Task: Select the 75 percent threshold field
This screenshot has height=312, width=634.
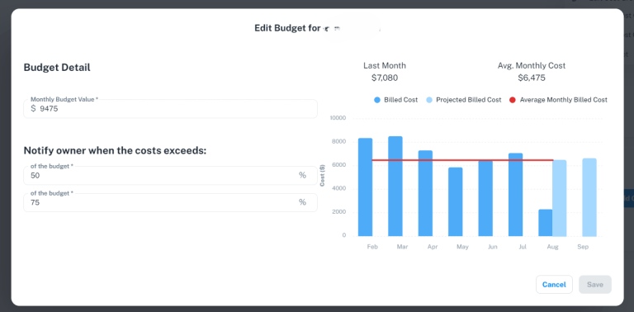Action: point(170,202)
